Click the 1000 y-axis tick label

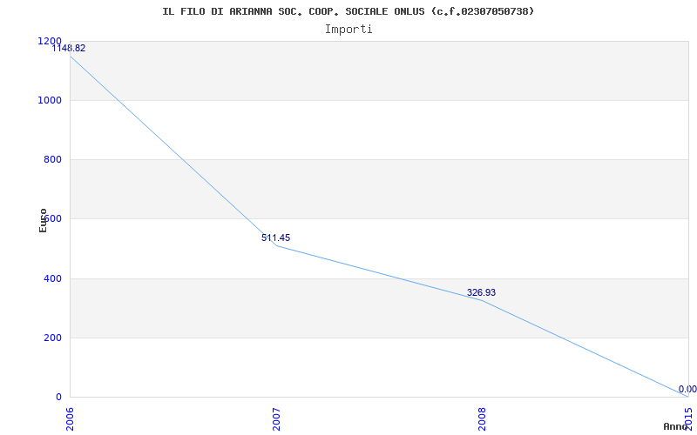click(x=51, y=101)
